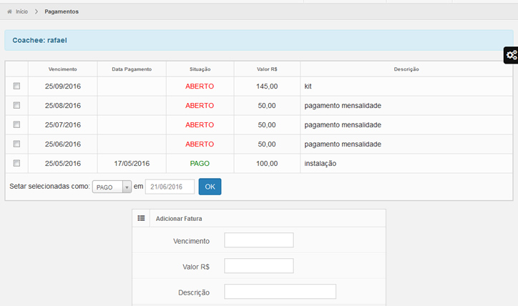Screen dimensions: 518x306
Task: Tick the 25/07/2016 invoice checkbox
Action: tap(16, 124)
